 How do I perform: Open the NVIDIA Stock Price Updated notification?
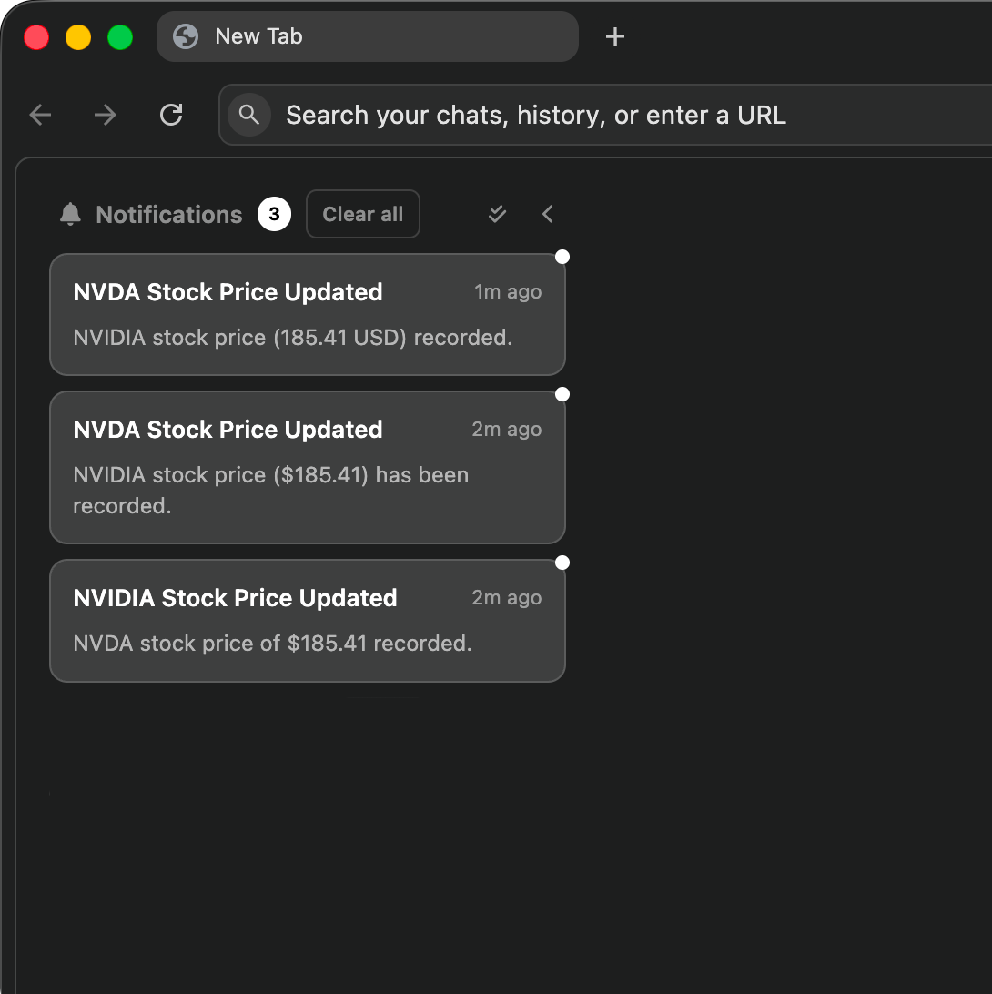[x=308, y=620]
